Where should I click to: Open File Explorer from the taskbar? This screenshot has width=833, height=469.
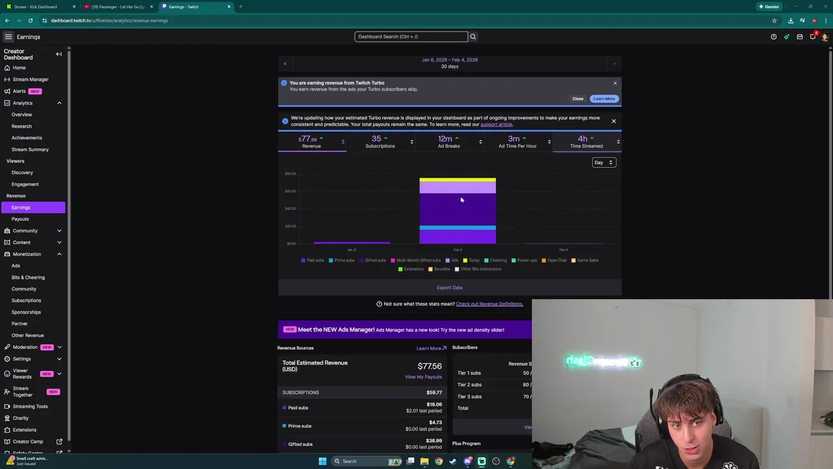coord(424,461)
